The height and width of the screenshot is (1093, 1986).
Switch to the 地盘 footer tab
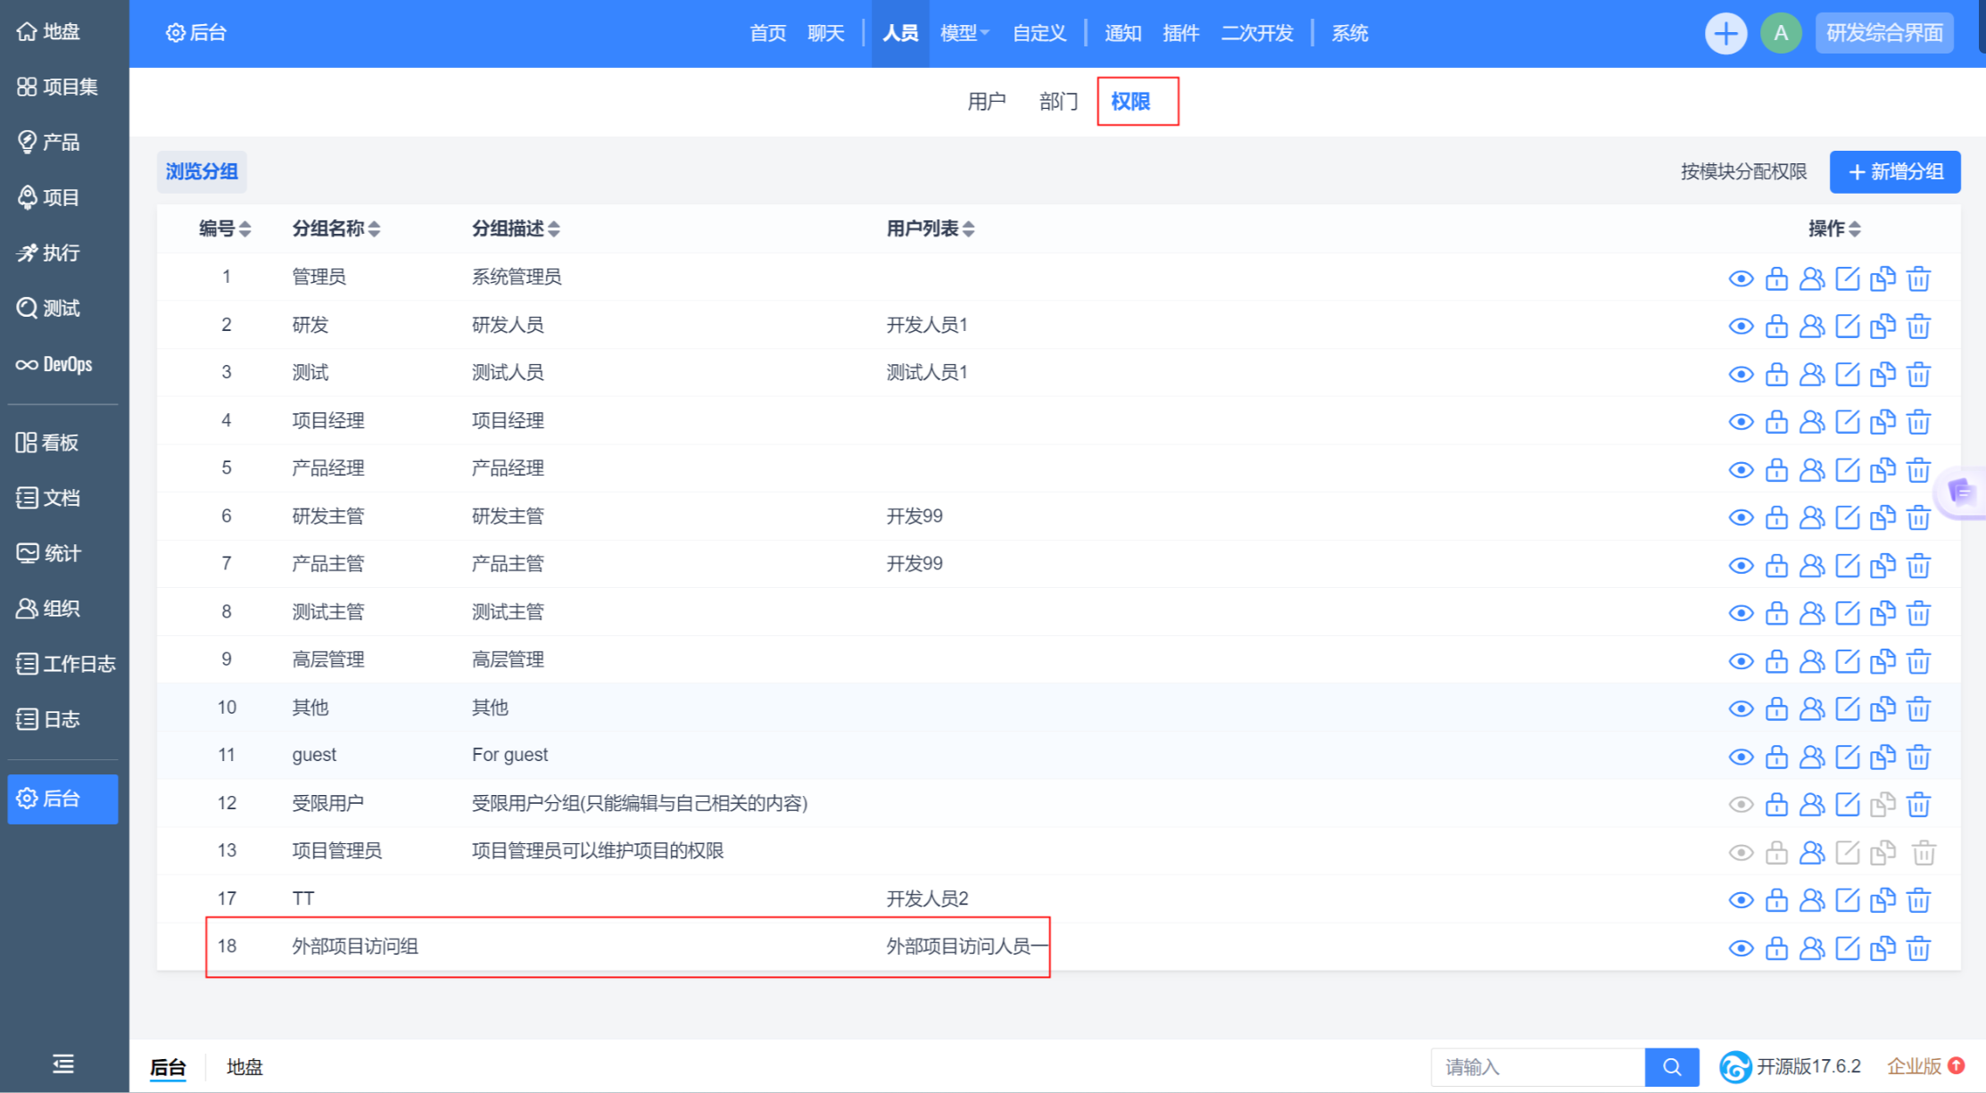coord(244,1067)
